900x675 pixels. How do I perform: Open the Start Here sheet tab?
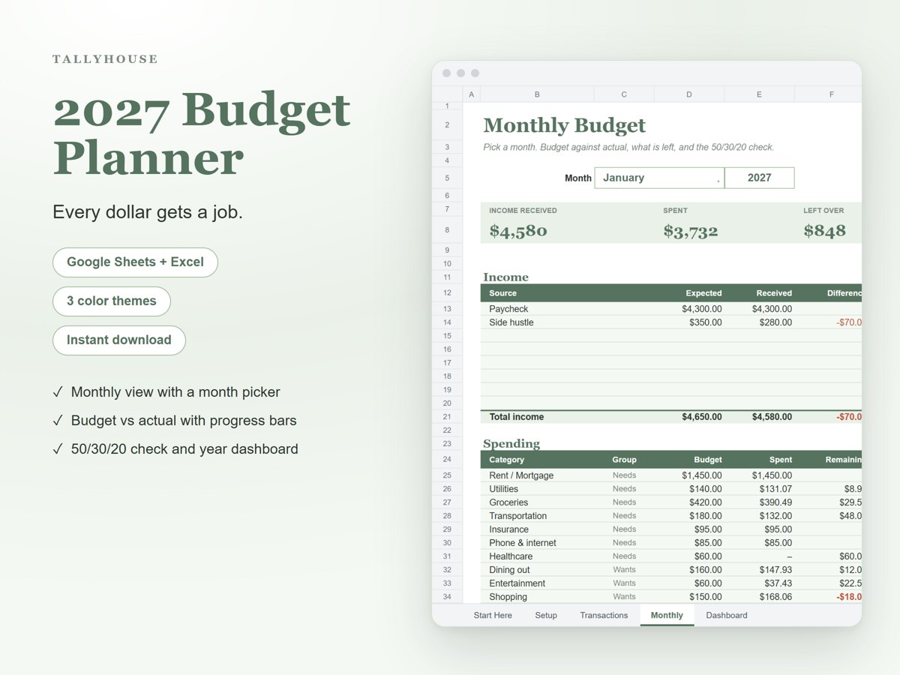point(493,615)
